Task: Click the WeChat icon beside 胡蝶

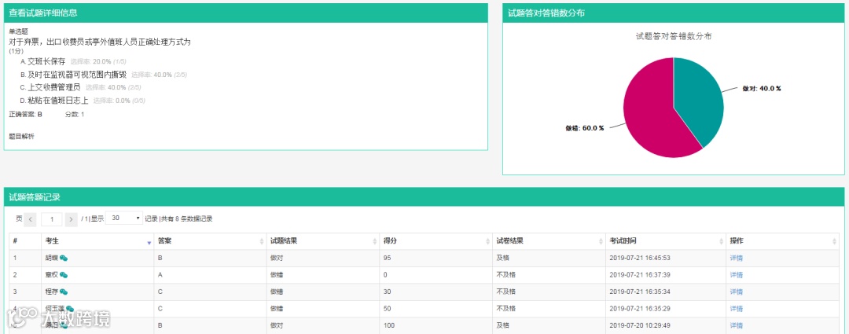Action: point(64,259)
